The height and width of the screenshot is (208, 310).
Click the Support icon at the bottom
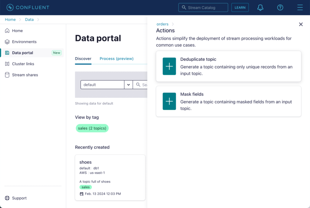point(7,198)
